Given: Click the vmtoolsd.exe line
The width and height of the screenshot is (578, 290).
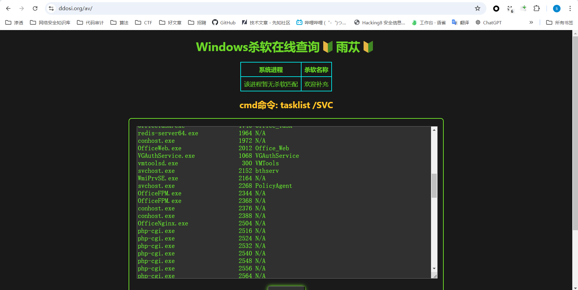Looking at the screenshot, I should pyautogui.click(x=208, y=163).
